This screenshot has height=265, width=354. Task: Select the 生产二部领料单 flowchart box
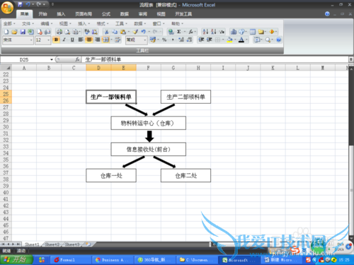[x=185, y=97]
